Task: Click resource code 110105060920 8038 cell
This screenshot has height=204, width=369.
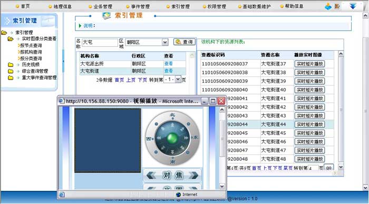Action: (x=225, y=72)
